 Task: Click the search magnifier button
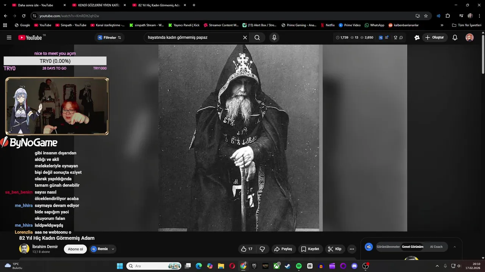pyautogui.click(x=257, y=37)
